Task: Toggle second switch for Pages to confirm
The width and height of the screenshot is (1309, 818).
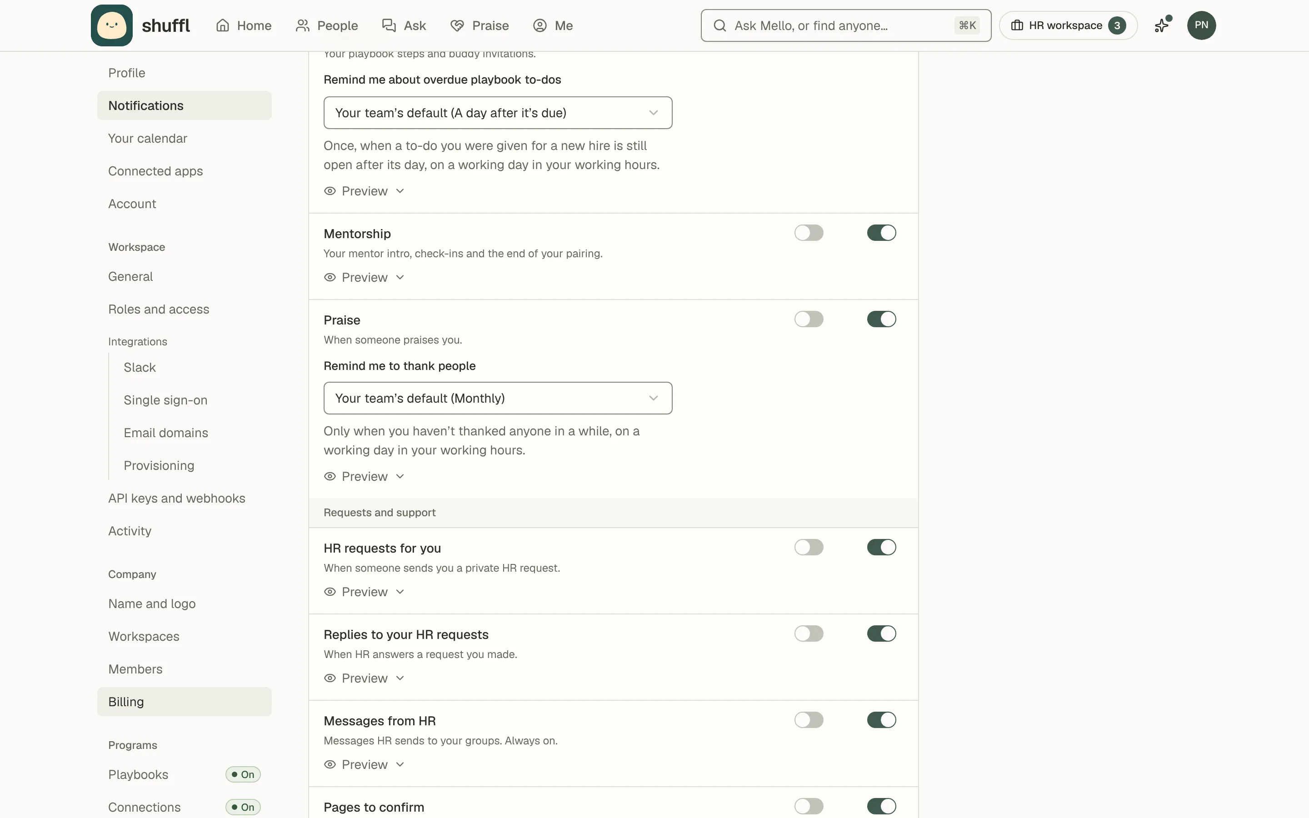Action: click(x=881, y=806)
